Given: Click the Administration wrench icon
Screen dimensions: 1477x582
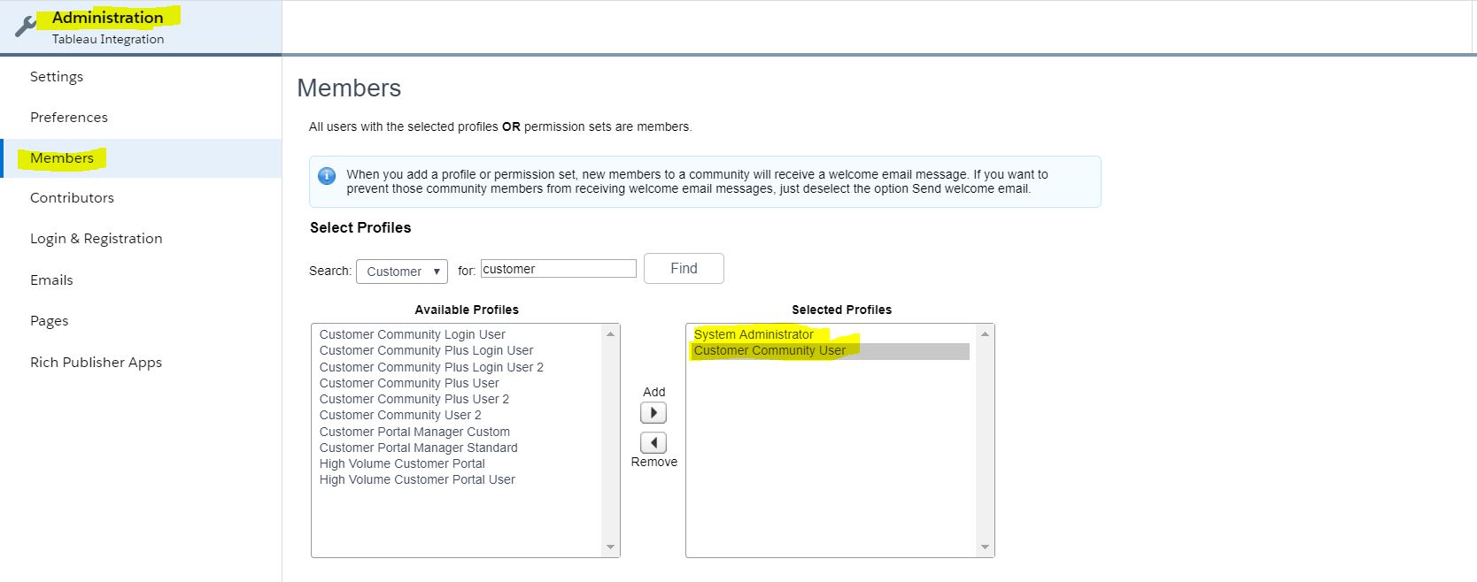Looking at the screenshot, I should point(26,27).
